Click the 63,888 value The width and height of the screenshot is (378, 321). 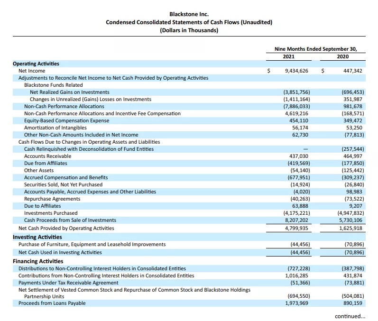[x=300, y=206]
